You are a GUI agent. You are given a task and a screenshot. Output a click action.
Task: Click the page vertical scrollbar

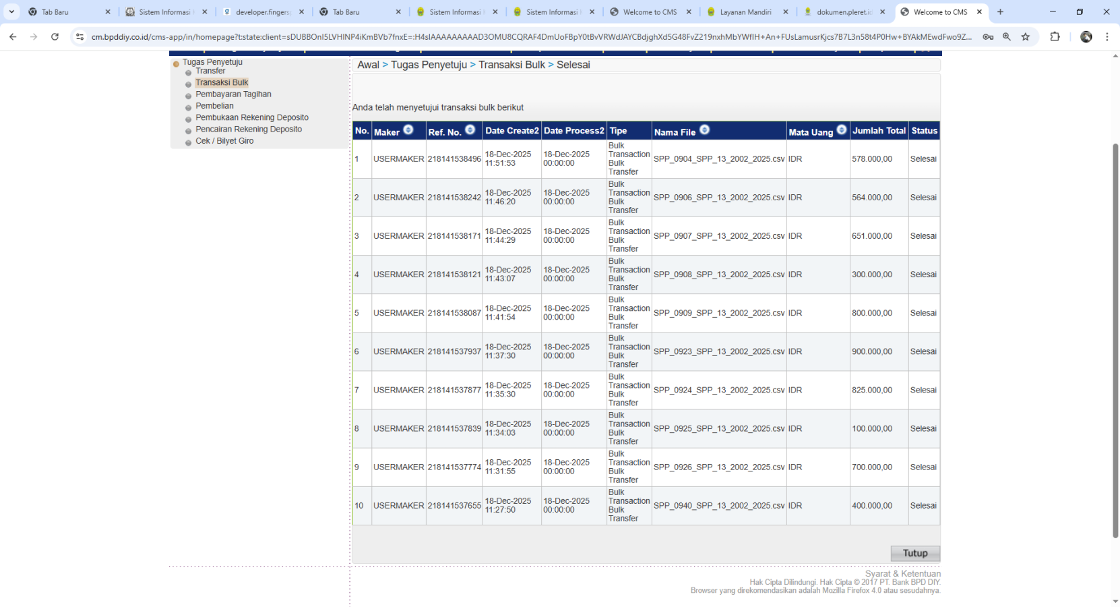tap(1115, 337)
